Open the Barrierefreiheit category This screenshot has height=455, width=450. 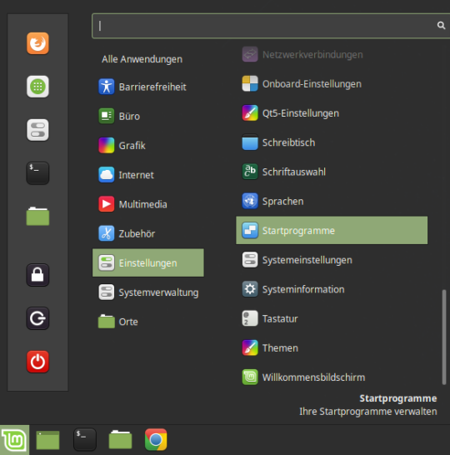[x=148, y=87]
